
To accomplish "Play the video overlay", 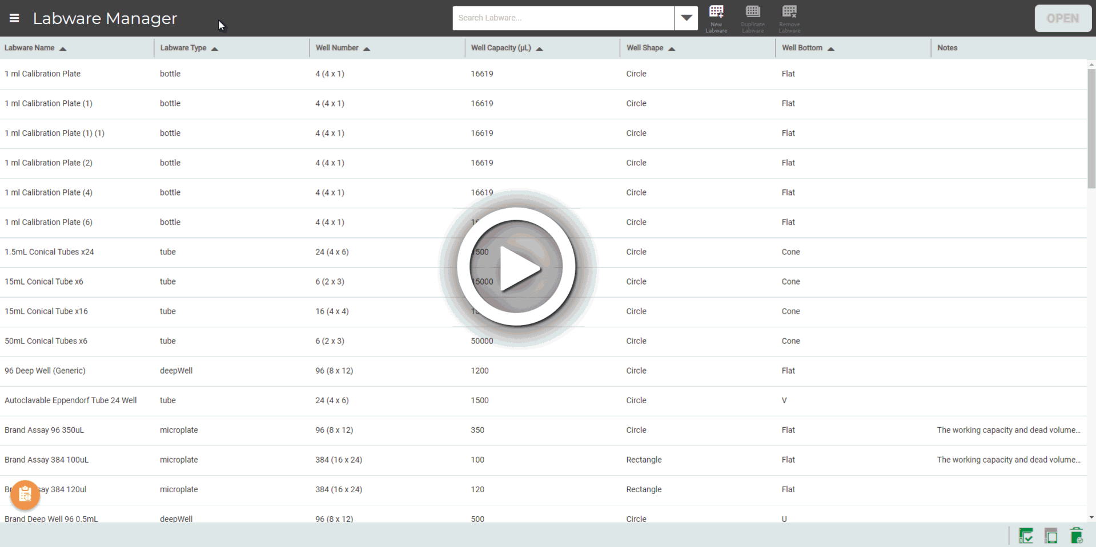I will 517,267.
